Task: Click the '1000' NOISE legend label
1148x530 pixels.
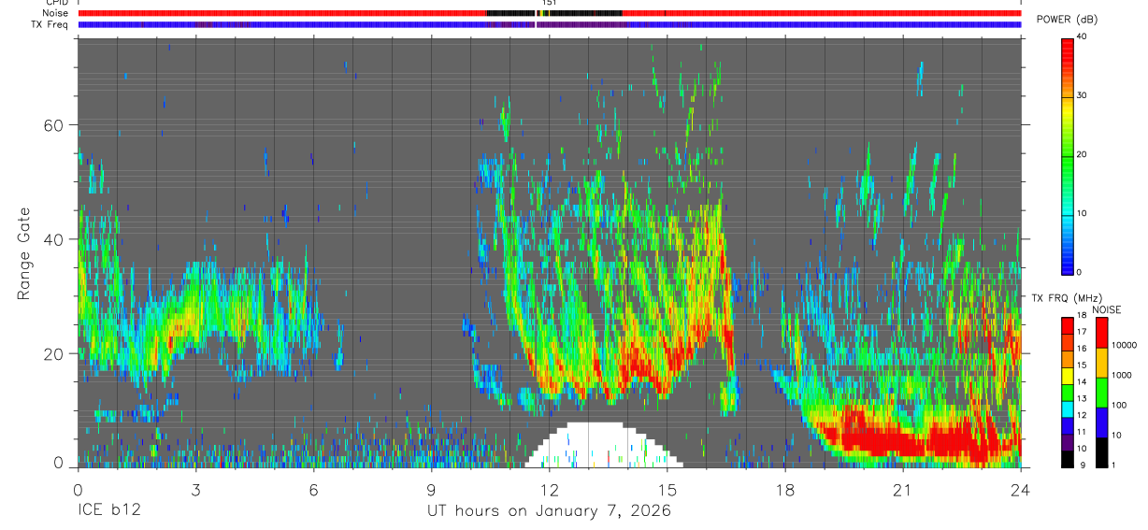Action: point(1121,376)
